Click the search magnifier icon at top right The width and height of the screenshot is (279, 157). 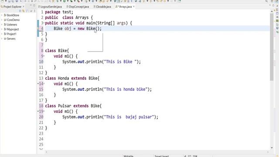tap(266, 1)
